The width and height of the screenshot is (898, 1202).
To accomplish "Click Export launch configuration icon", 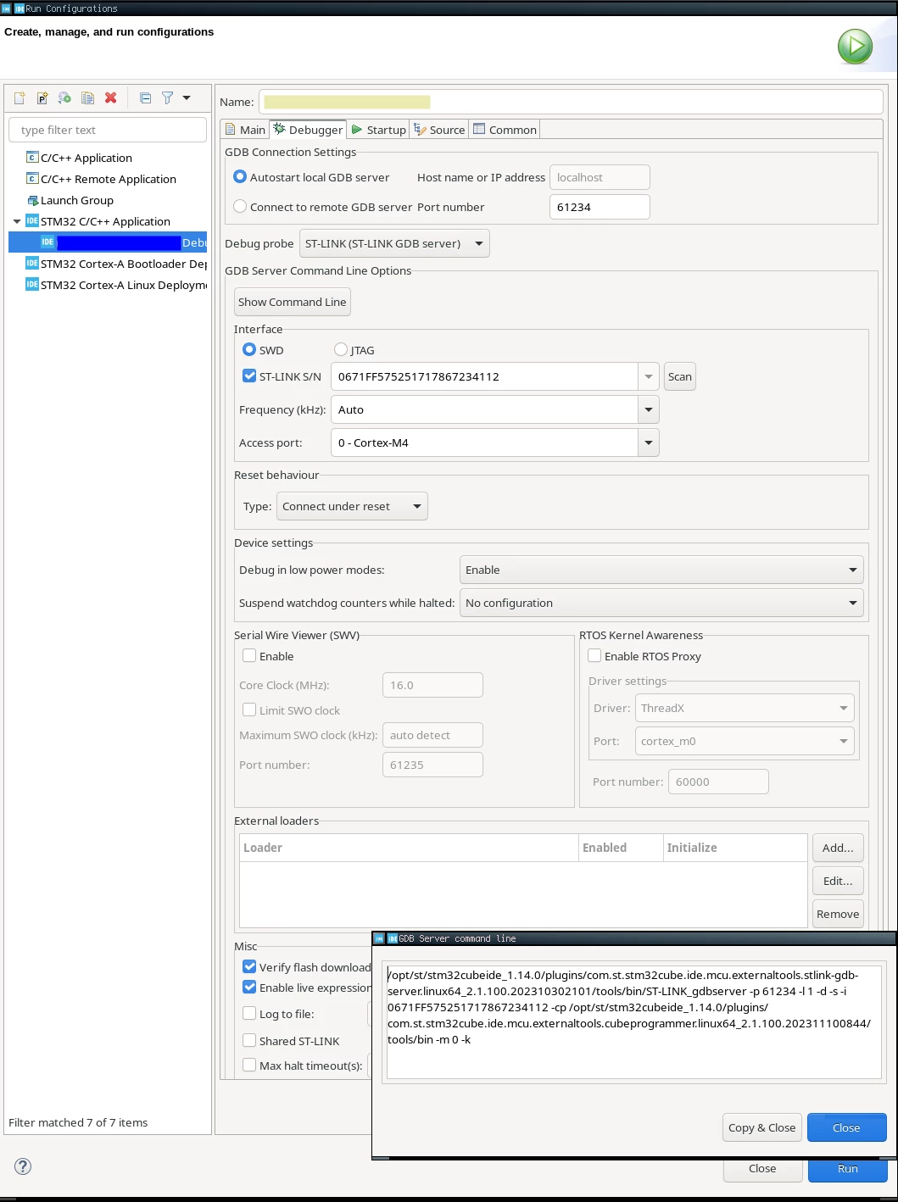I will [64, 98].
